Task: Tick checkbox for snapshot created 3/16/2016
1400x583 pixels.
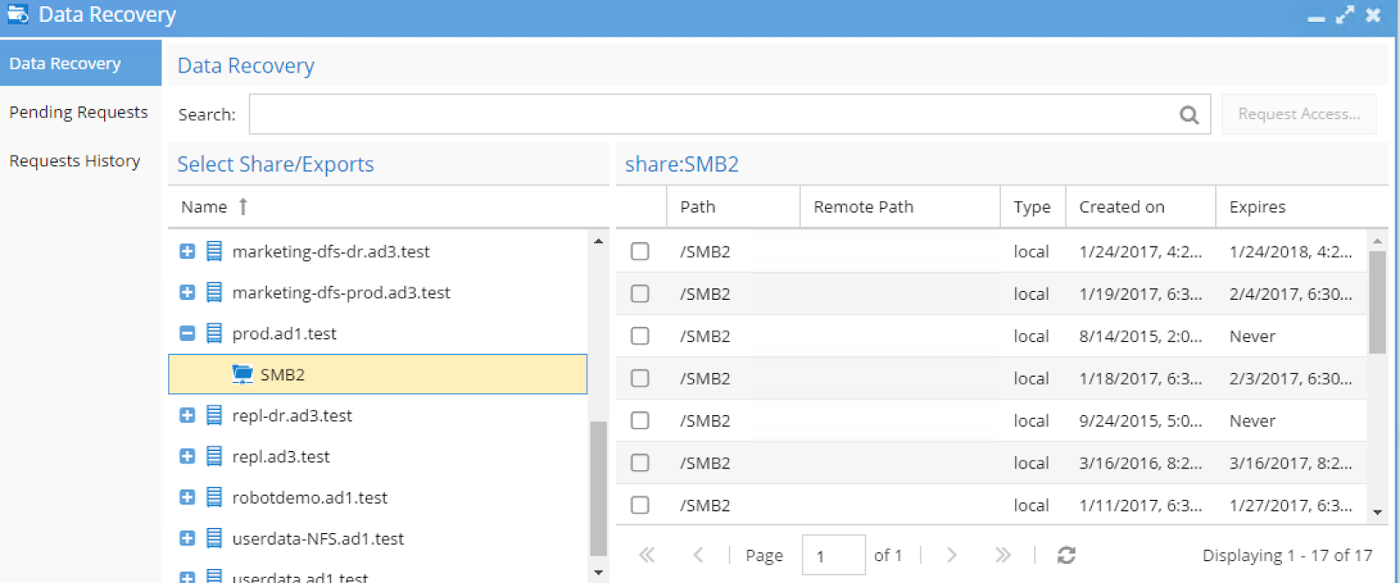Action: coord(640,463)
